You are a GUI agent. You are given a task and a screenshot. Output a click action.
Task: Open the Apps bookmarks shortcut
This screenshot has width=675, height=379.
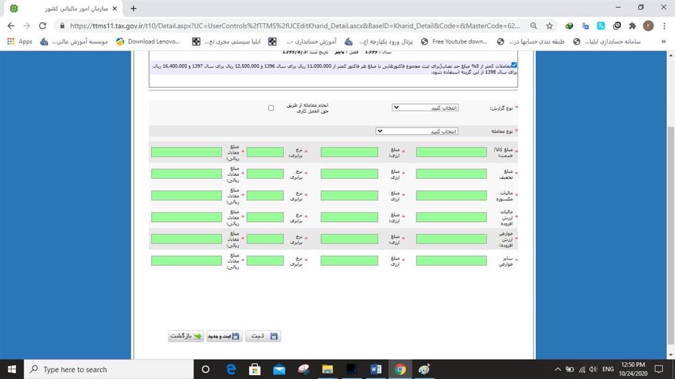[20, 42]
